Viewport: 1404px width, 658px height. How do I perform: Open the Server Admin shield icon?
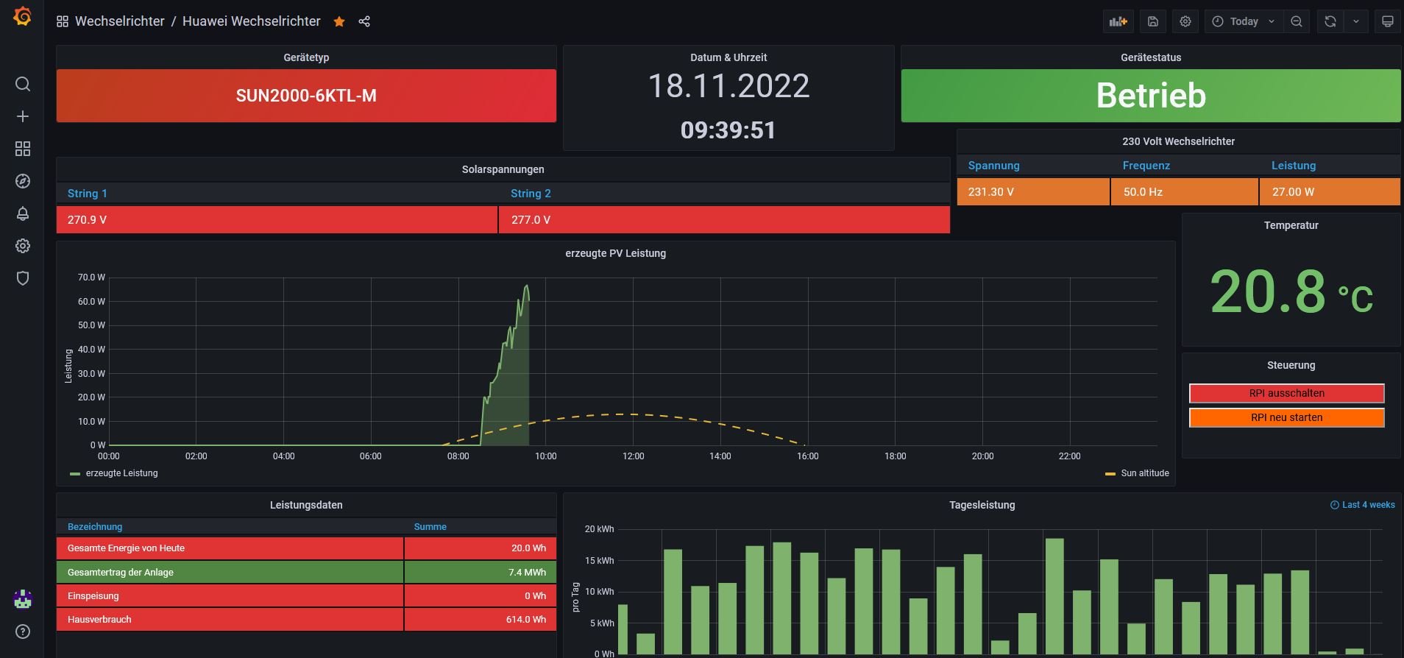(23, 278)
